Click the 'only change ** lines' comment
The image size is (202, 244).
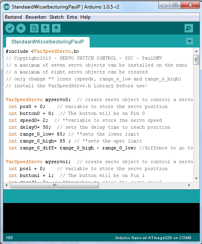pyautogui.click(x=93, y=79)
